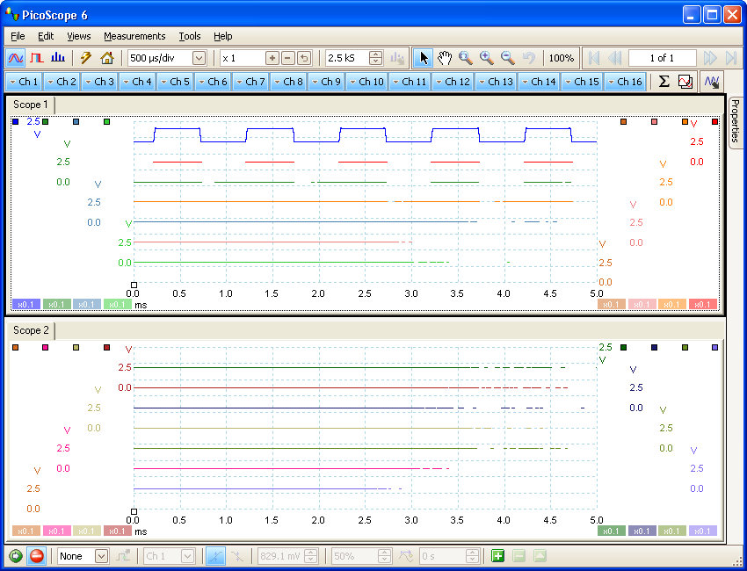Click the 100% zoom button
Viewport: 747px width, 571px height.
pos(561,58)
